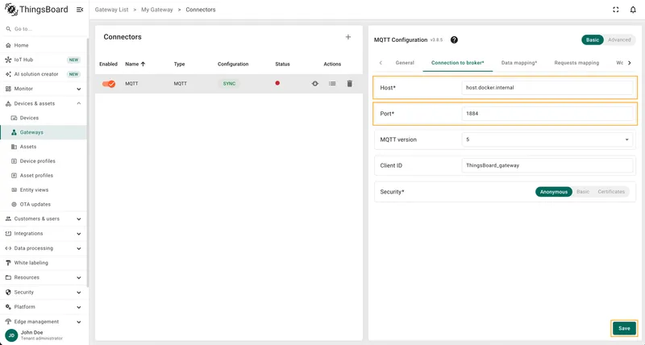Image resolution: width=645 pixels, height=345 pixels.
Task: Open AI solution creator icon
Action: 8,74
